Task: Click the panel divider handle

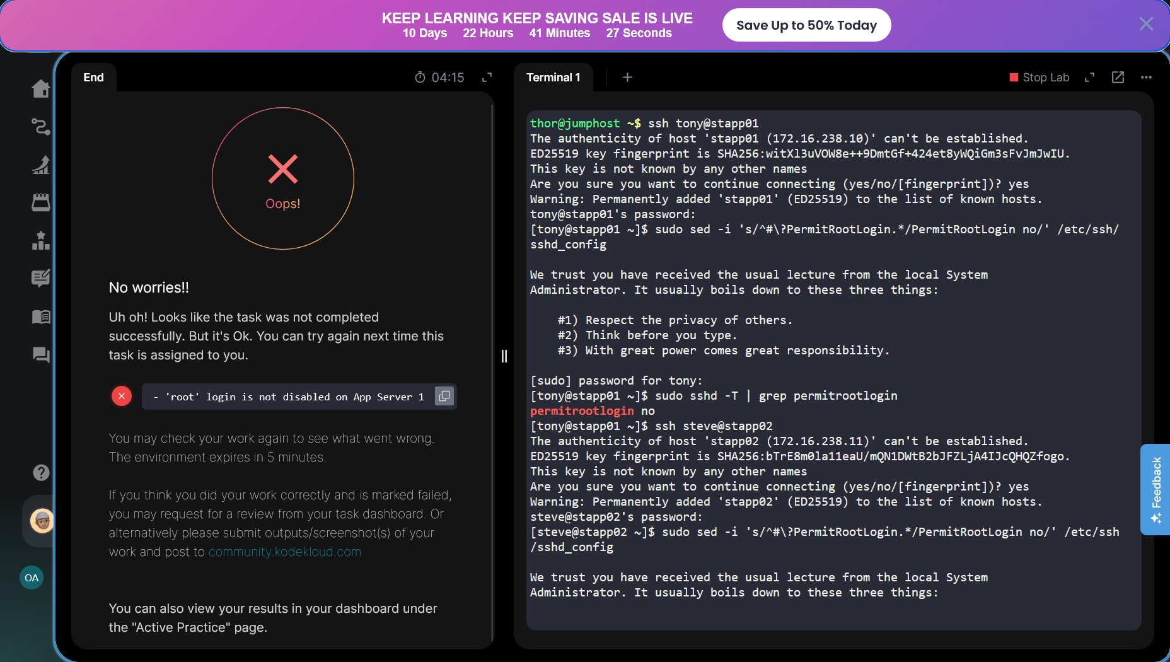Action: coord(504,356)
